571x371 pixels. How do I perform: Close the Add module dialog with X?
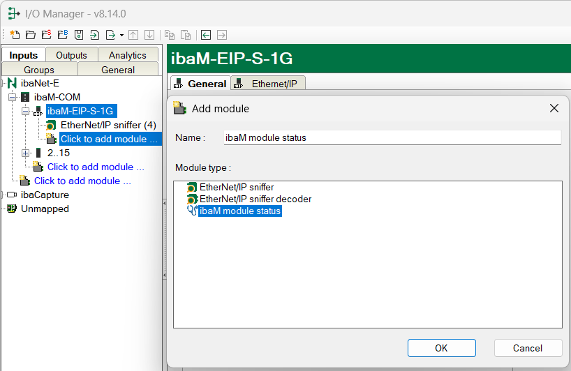554,108
